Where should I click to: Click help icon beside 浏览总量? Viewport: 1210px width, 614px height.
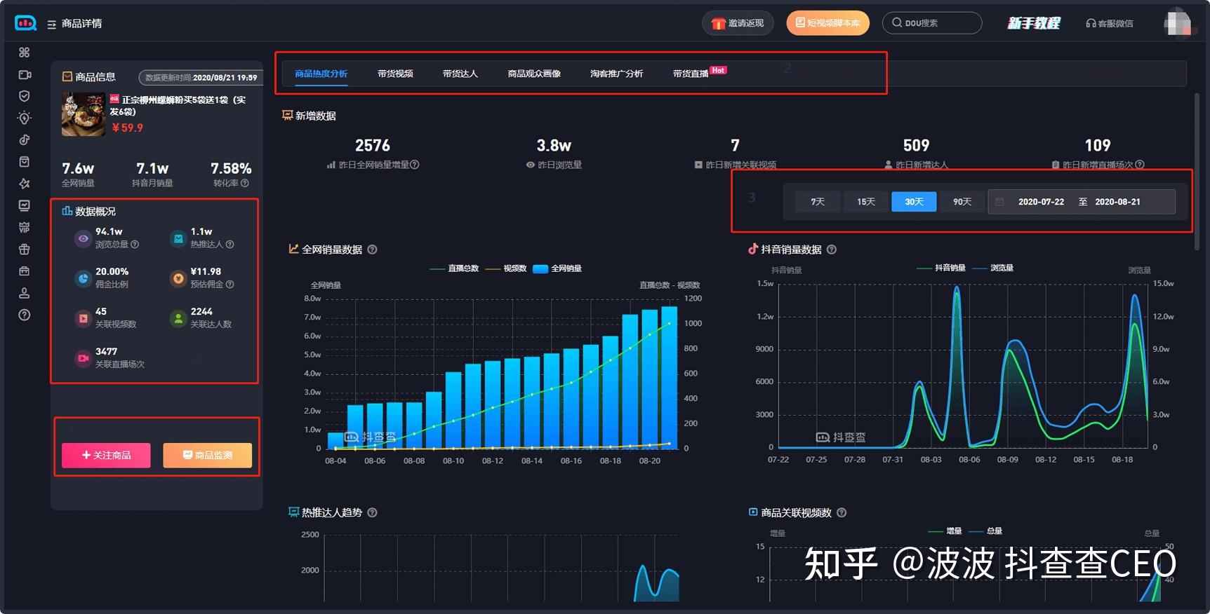(x=135, y=245)
